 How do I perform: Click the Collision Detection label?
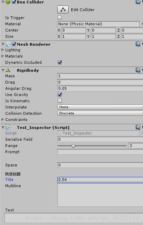coord(23,113)
